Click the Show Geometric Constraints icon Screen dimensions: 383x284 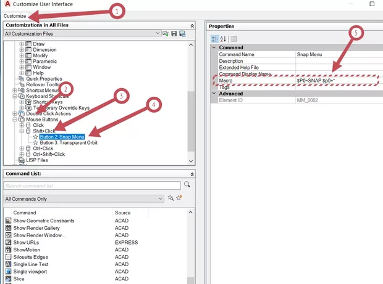click(x=9, y=221)
